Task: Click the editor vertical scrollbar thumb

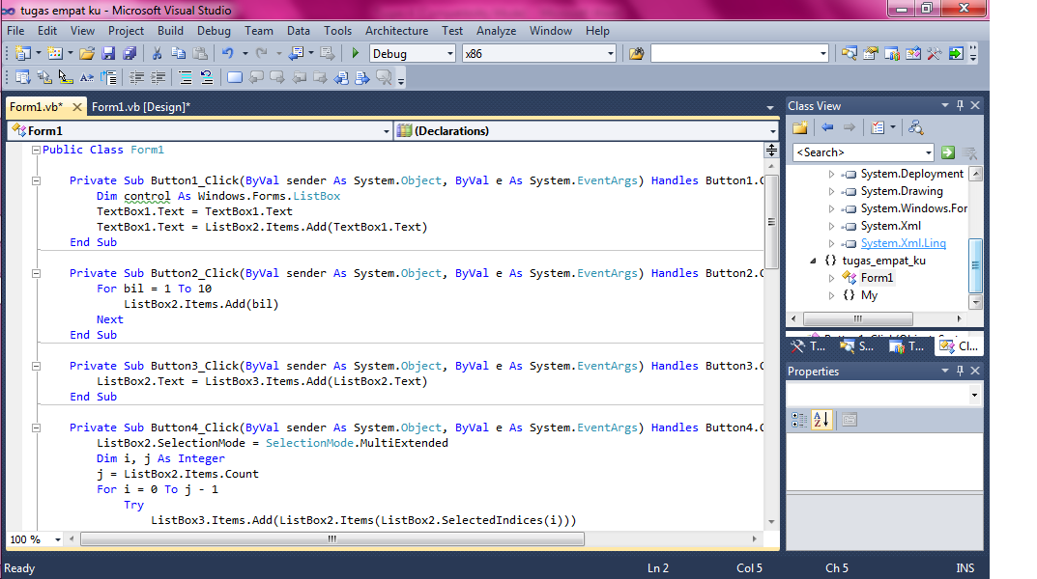Action: (771, 221)
